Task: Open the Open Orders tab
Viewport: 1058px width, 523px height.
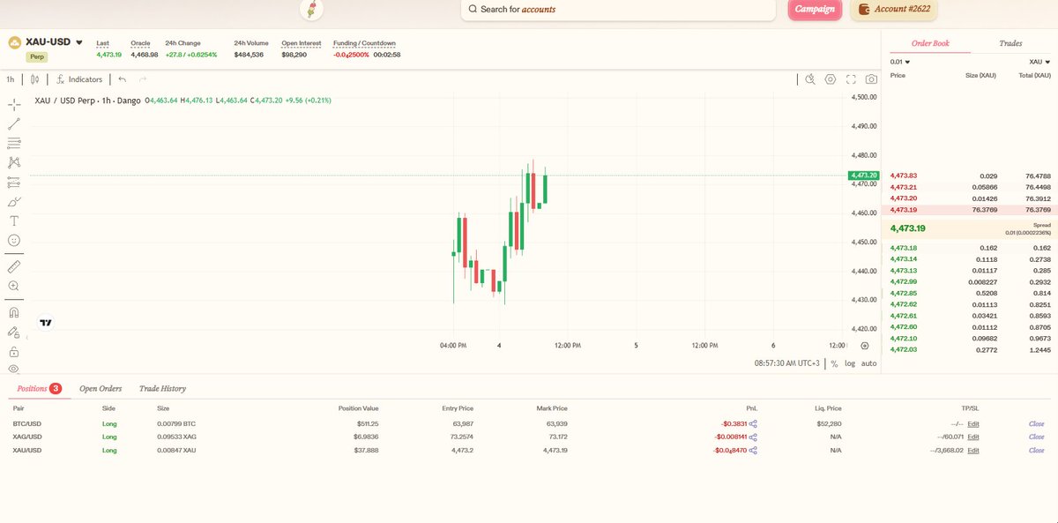Action: pos(101,388)
